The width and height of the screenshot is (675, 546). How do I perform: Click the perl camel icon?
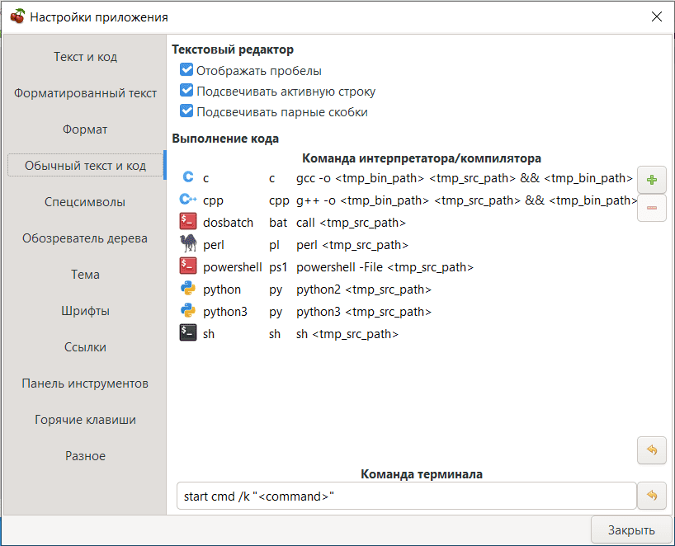[x=188, y=245]
